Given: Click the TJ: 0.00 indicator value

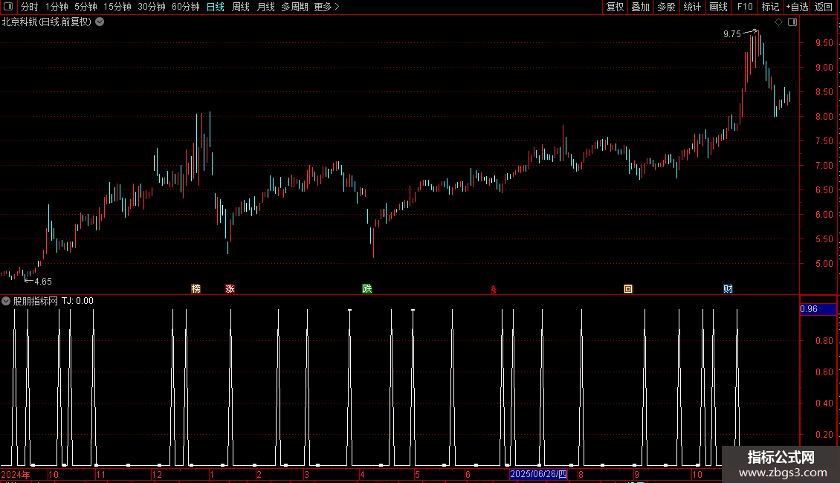Looking at the screenshot, I should [x=77, y=301].
